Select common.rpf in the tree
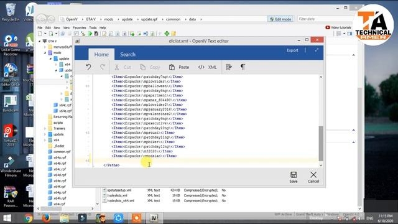398x224 pixels. [x=62, y=152]
